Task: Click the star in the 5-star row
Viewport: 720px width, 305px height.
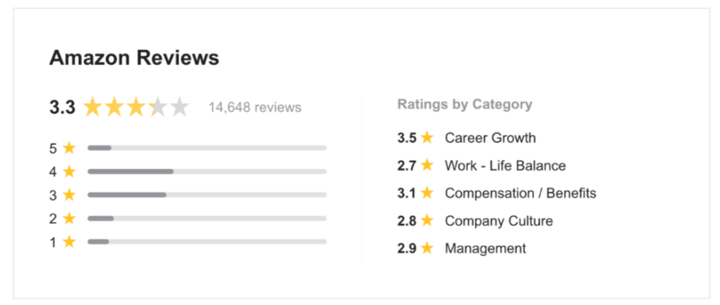Action: 69,148
